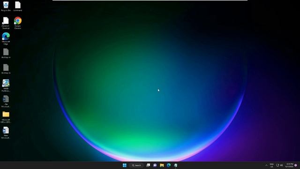Open network and volume quick settings

tap(279, 165)
